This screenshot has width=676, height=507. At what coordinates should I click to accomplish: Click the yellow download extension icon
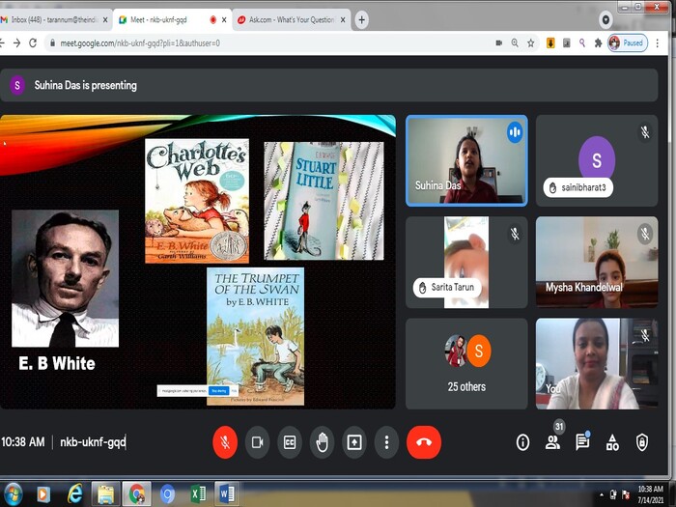[x=550, y=42]
